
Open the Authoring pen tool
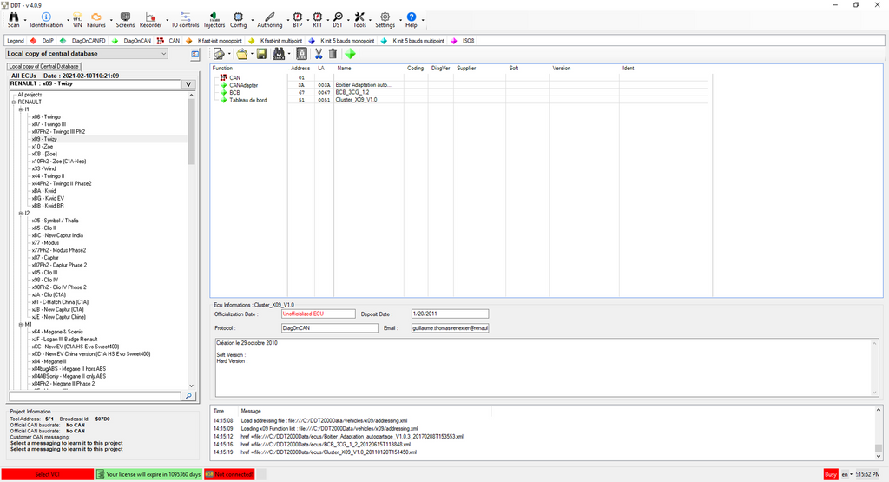(270, 20)
